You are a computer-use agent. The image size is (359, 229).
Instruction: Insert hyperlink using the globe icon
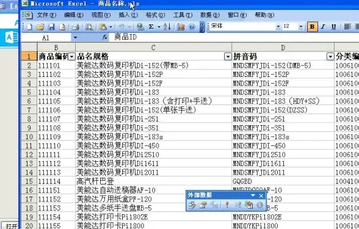pos(140,27)
